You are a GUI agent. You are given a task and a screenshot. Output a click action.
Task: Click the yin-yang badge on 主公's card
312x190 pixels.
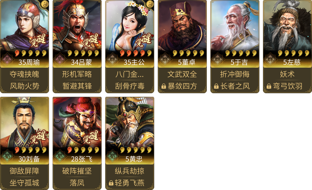150,3
